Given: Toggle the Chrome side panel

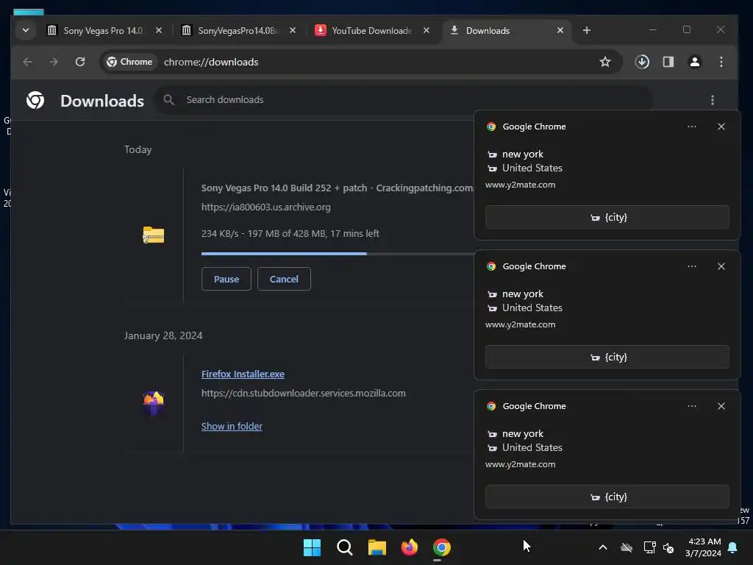Looking at the screenshot, I should pyautogui.click(x=668, y=62).
